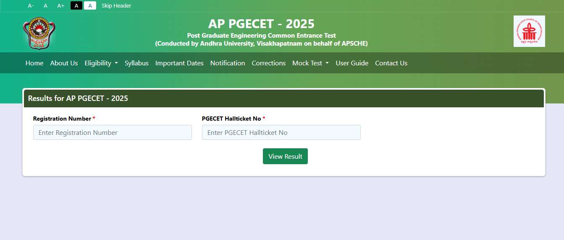Open the User Guide link

(352, 63)
